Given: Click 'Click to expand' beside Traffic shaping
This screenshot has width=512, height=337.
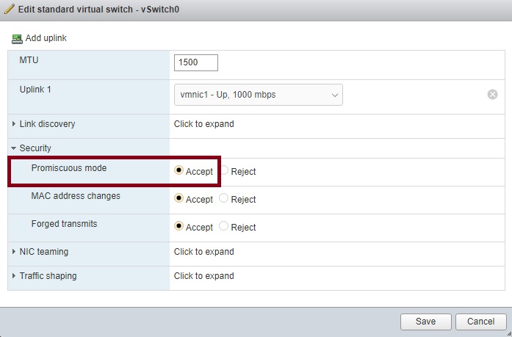Looking at the screenshot, I should pos(203,276).
